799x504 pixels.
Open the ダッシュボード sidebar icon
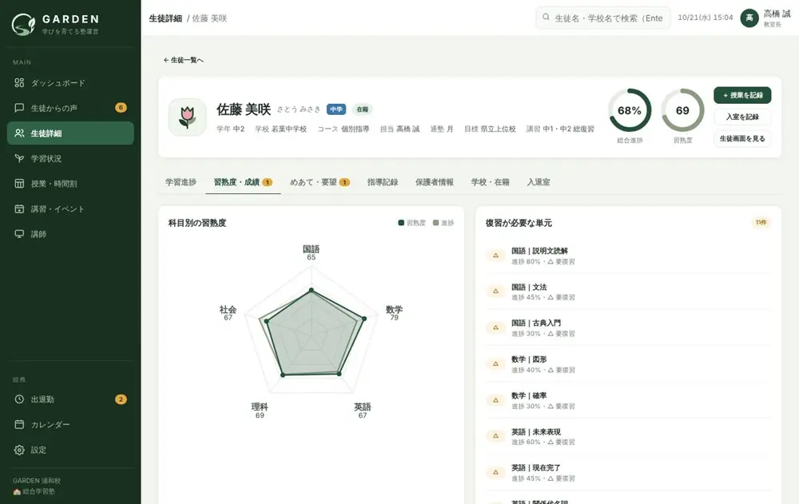point(19,82)
